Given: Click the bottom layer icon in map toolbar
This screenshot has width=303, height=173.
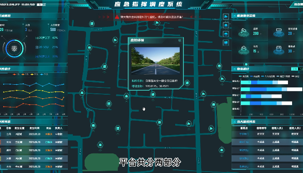Looking at the screenshot, I should tap(226, 42).
